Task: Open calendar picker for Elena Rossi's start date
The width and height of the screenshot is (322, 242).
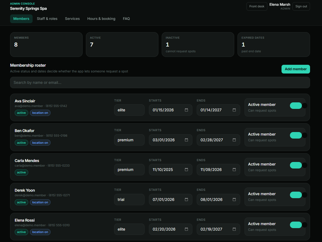Action: pos(186,229)
